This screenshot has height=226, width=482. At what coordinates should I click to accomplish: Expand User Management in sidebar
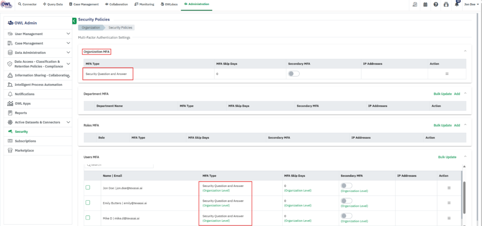pyautogui.click(x=69, y=34)
